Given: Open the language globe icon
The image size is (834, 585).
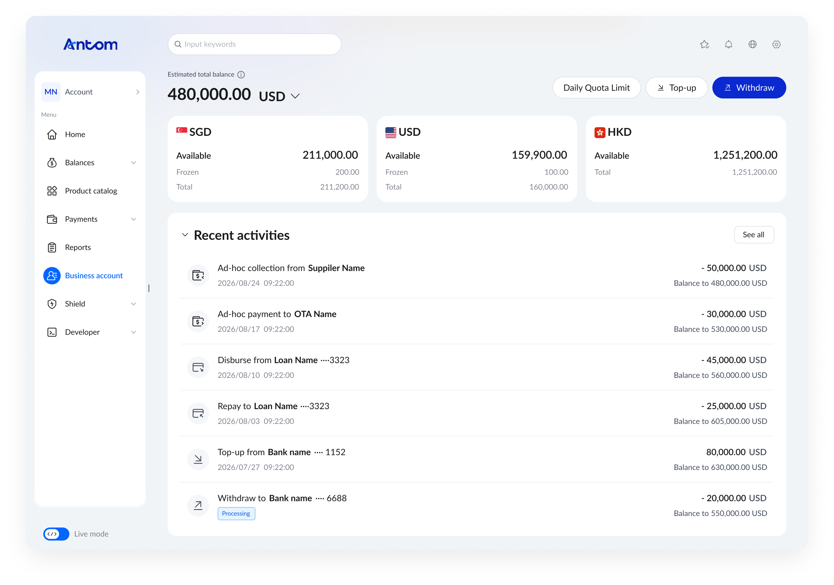Looking at the screenshot, I should pos(752,44).
